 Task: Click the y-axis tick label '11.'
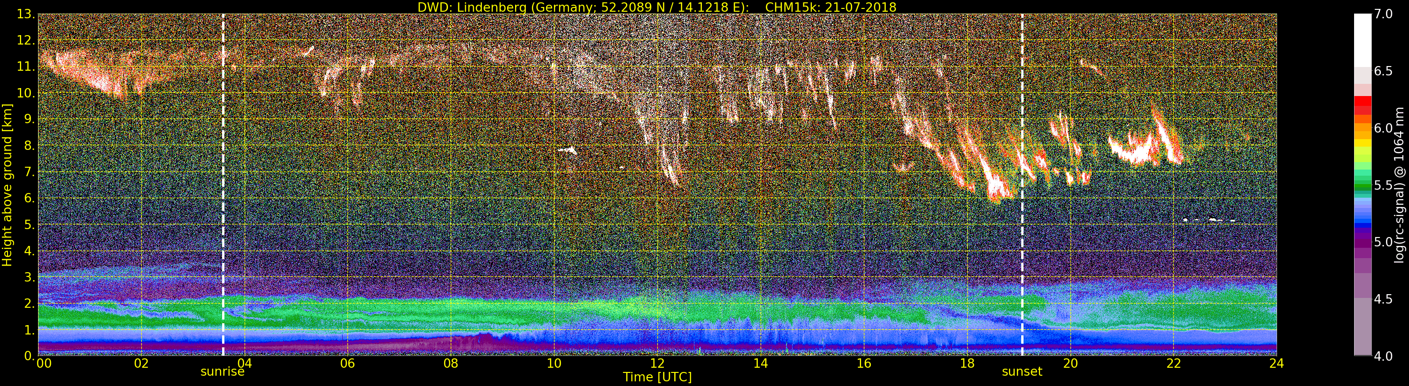click(x=26, y=67)
